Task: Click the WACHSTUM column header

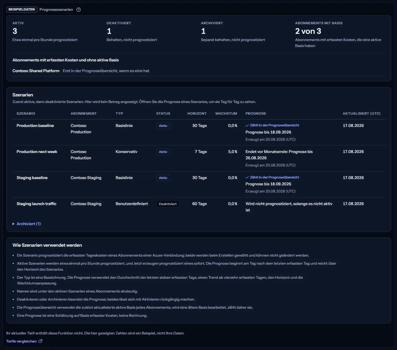Action: (226, 113)
